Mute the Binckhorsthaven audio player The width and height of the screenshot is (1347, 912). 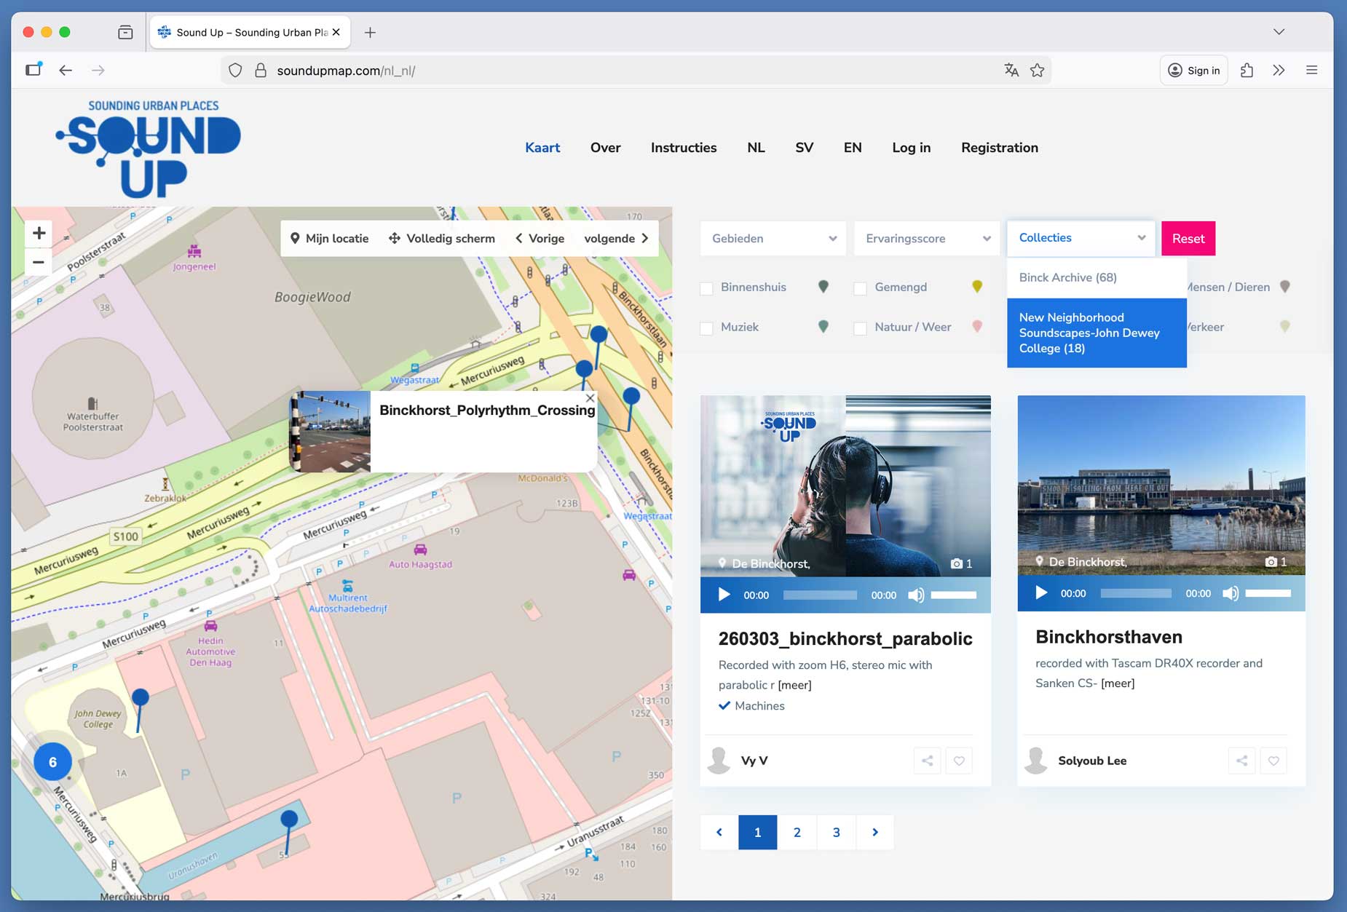click(1230, 593)
